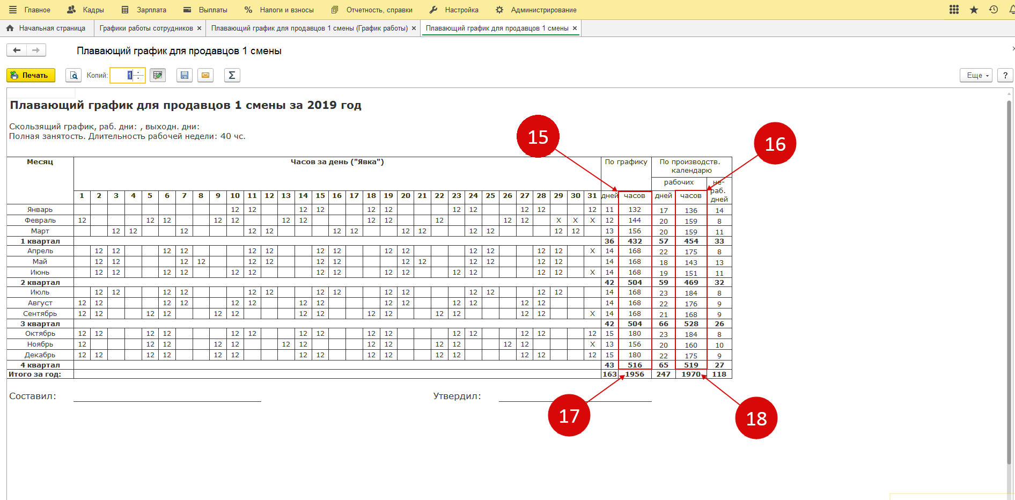1015x500 pixels.
Task: Close the active Плавающий график tab
Action: [x=575, y=28]
